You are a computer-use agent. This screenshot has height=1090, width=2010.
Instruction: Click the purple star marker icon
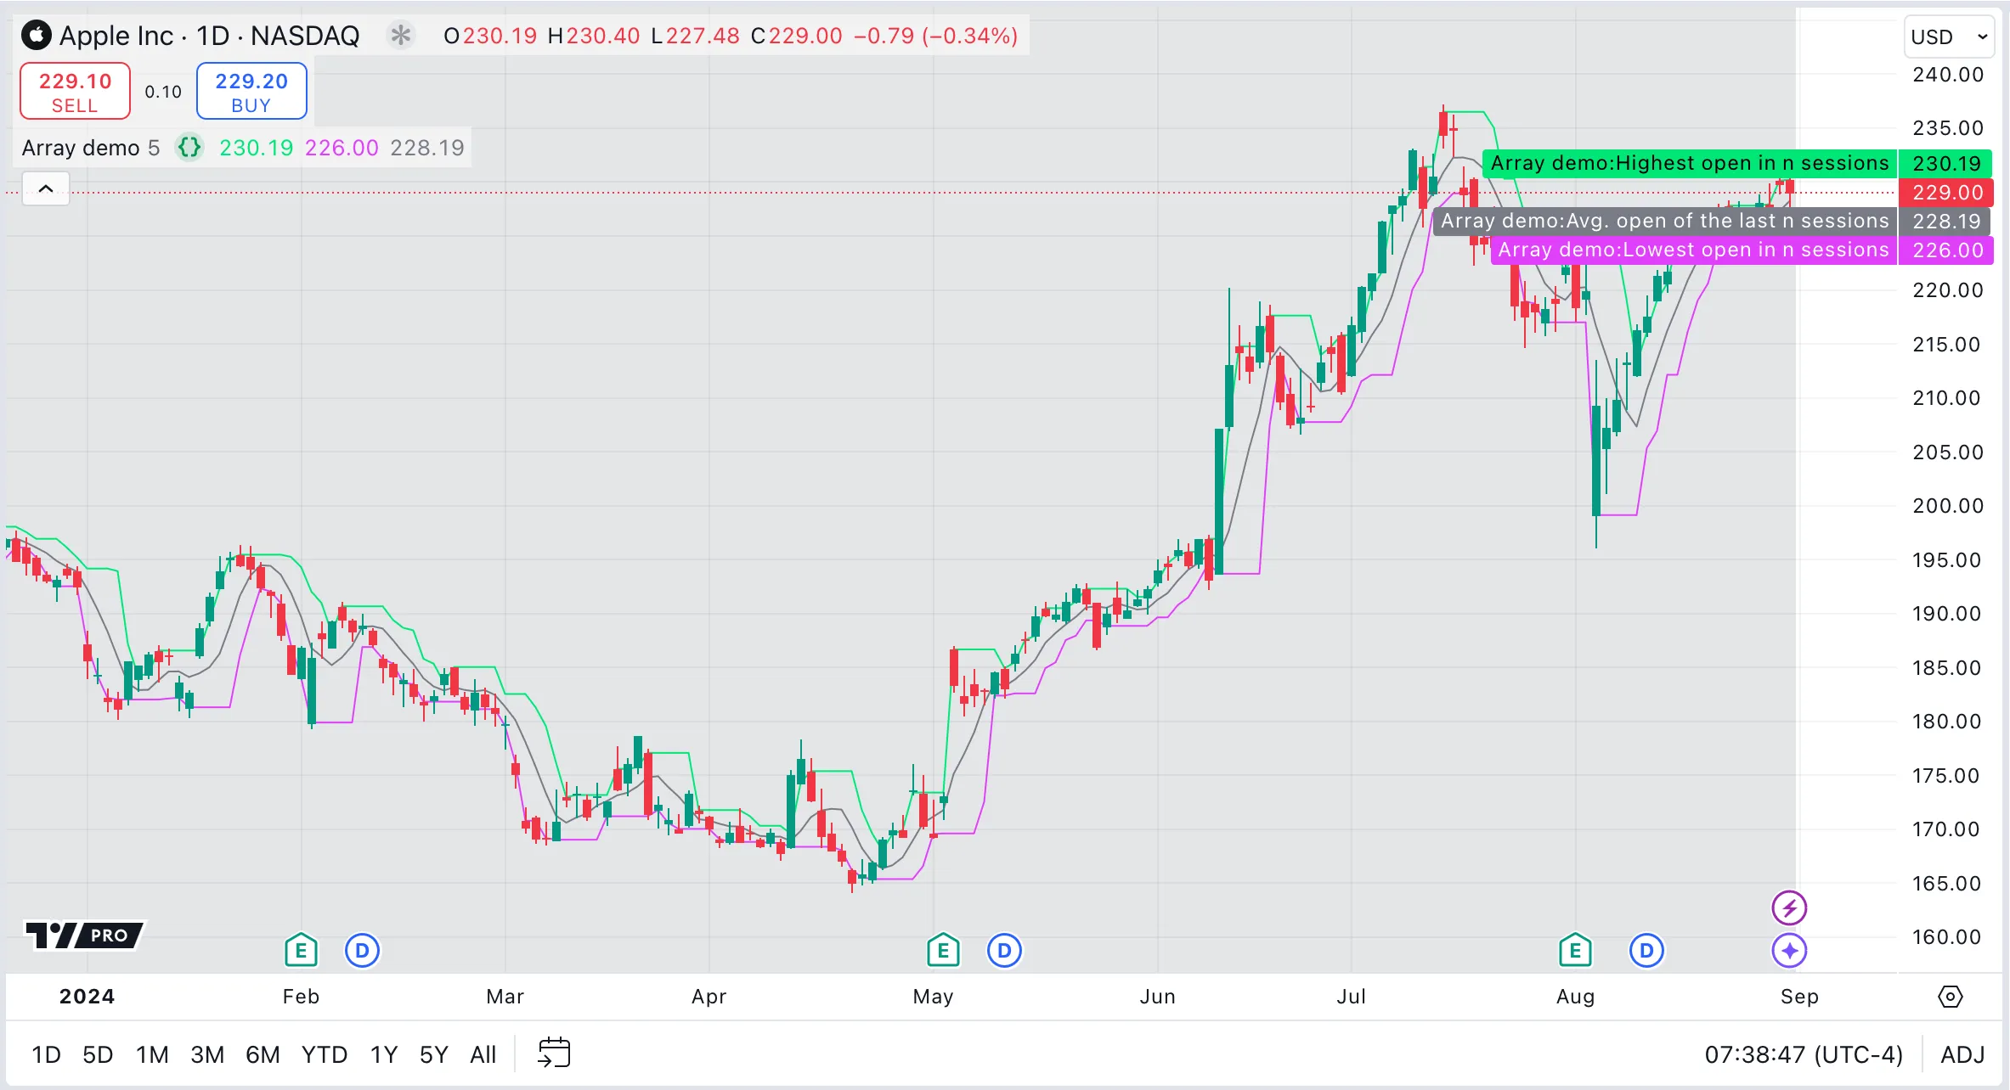click(1789, 950)
